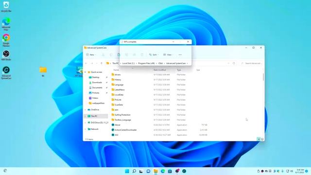Select Downloads in the navigation pane

[x=97, y=83]
